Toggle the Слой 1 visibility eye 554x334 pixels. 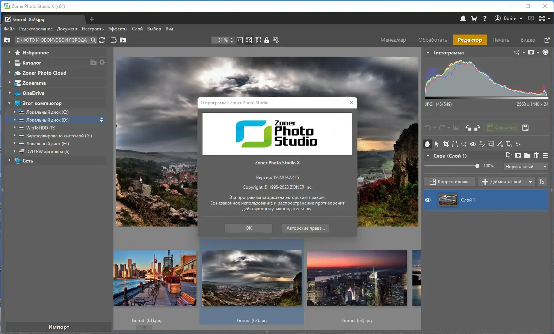[428, 200]
